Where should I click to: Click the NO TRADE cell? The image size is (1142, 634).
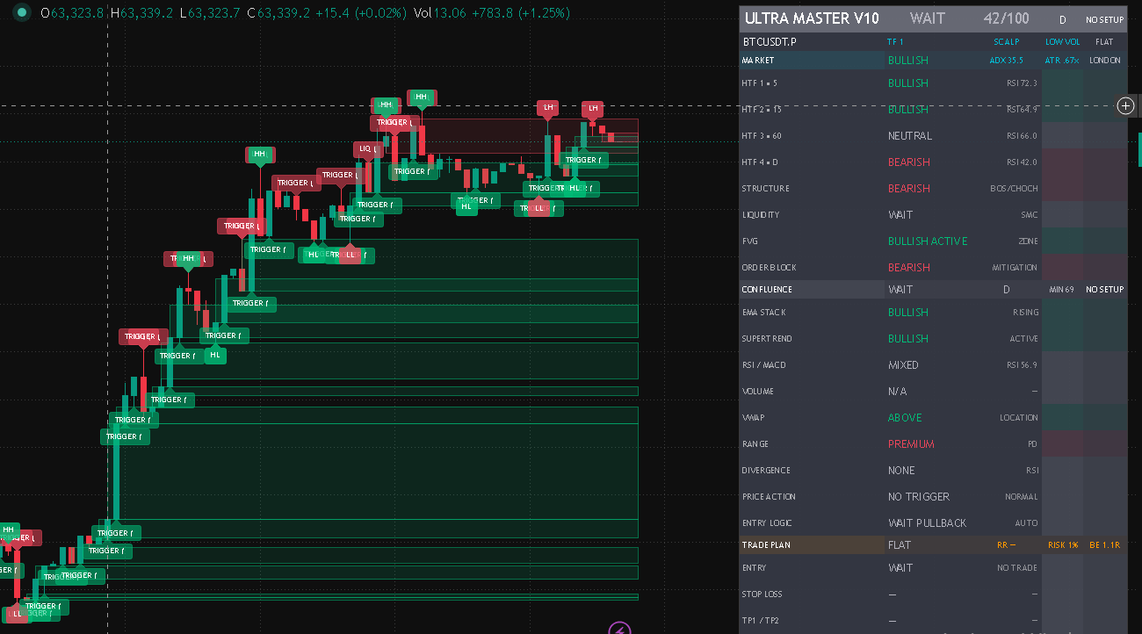(x=1017, y=568)
